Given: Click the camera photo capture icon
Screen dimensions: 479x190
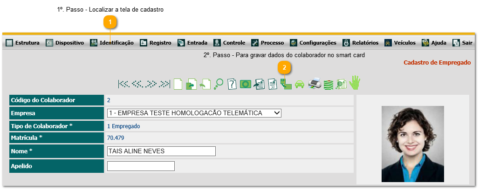Looking at the screenshot, I should 246,84.
